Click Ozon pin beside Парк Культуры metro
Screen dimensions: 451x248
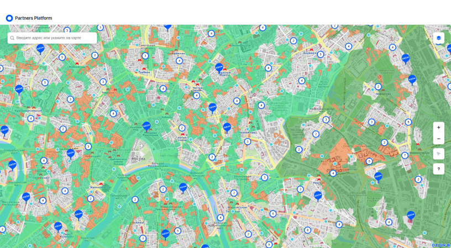pos(58,227)
